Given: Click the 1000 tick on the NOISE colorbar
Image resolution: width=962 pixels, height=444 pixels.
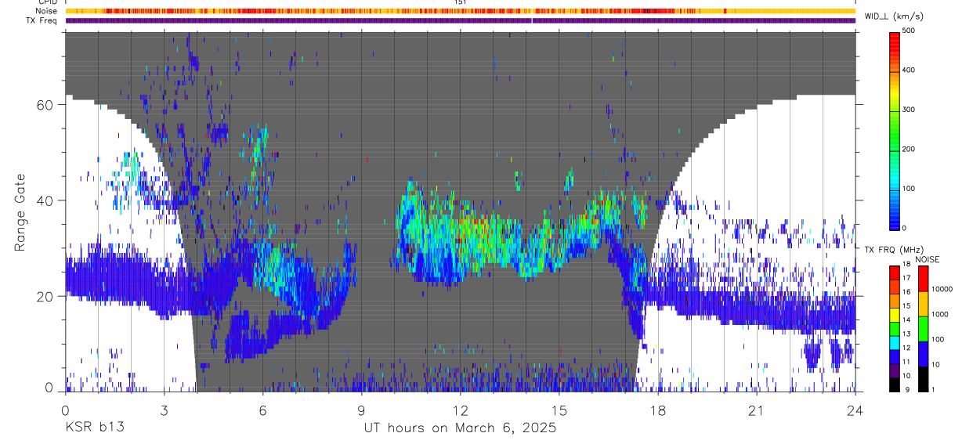Looking at the screenshot, I should [x=941, y=314].
